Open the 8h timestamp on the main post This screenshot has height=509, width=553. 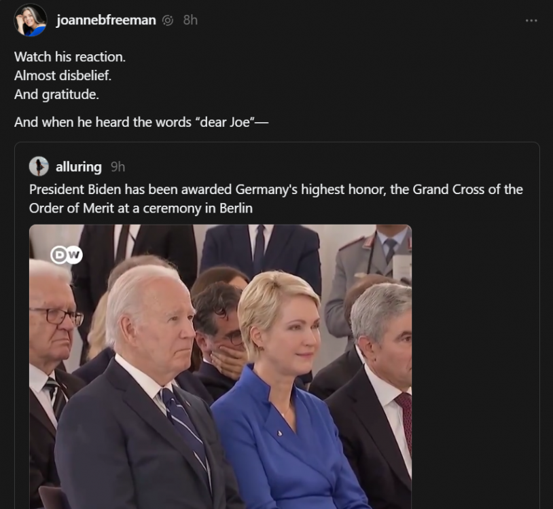pos(190,20)
